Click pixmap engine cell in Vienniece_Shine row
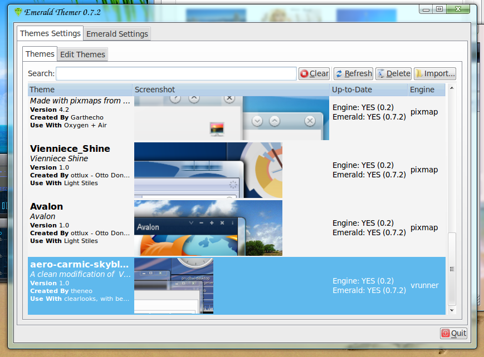Image resolution: width=484 pixels, height=357 pixels. 424,170
